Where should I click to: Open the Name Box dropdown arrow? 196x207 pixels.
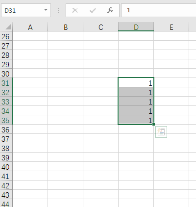coord(46,10)
